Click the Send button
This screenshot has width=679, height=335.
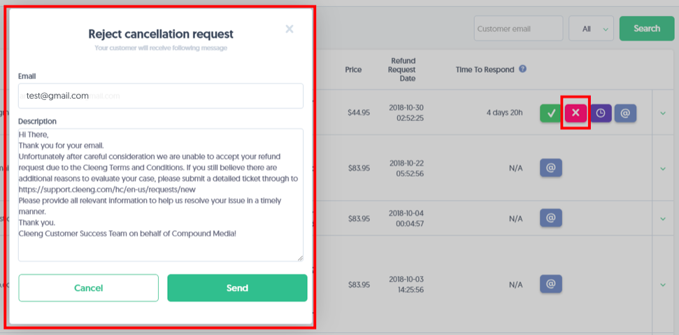coord(237,288)
